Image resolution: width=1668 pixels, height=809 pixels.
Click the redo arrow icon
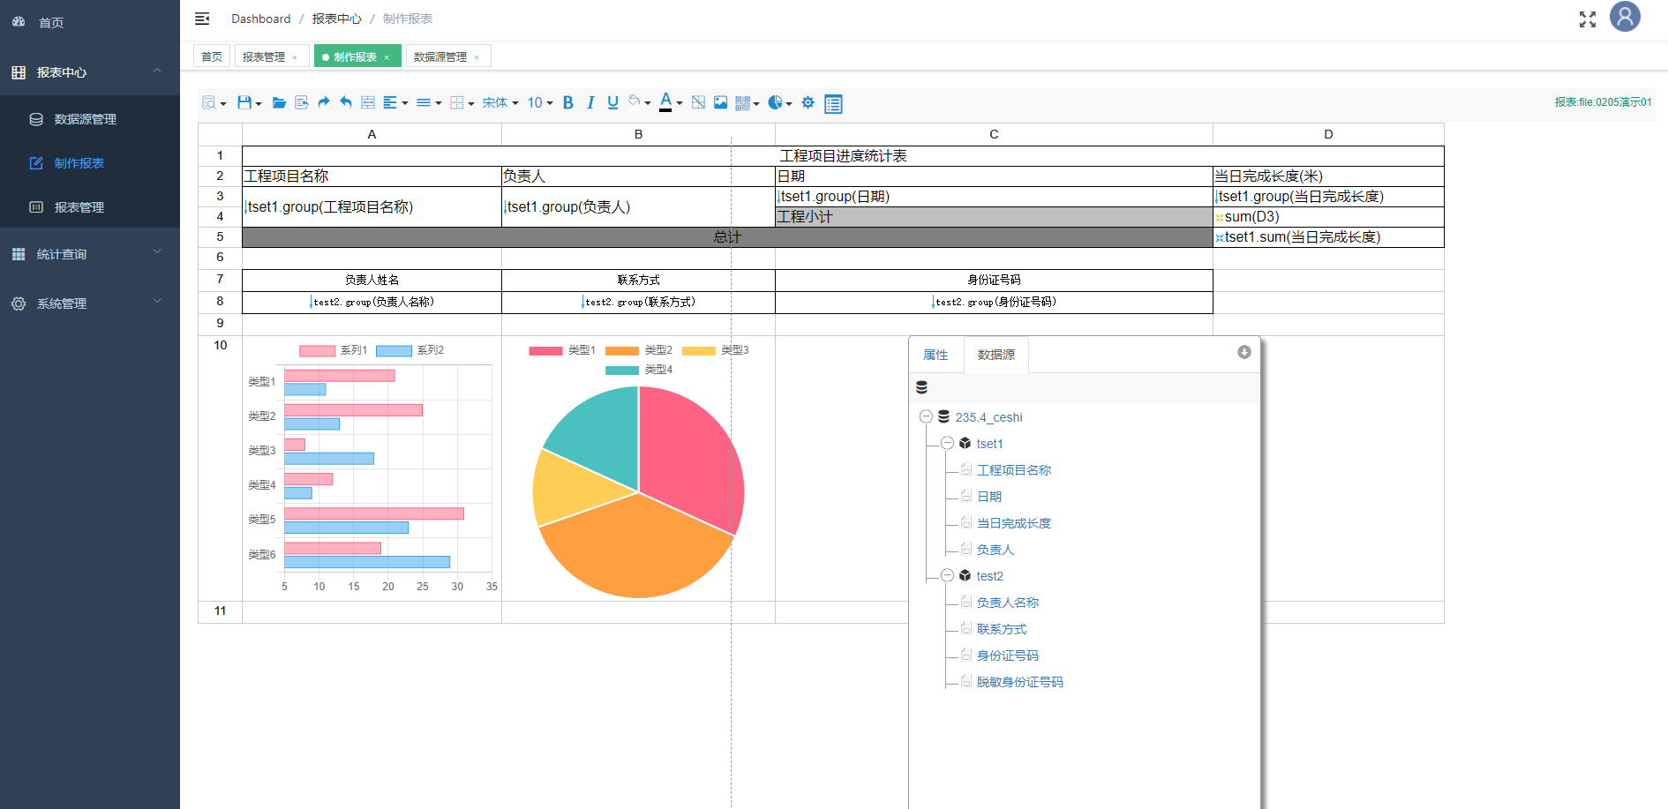tap(324, 103)
